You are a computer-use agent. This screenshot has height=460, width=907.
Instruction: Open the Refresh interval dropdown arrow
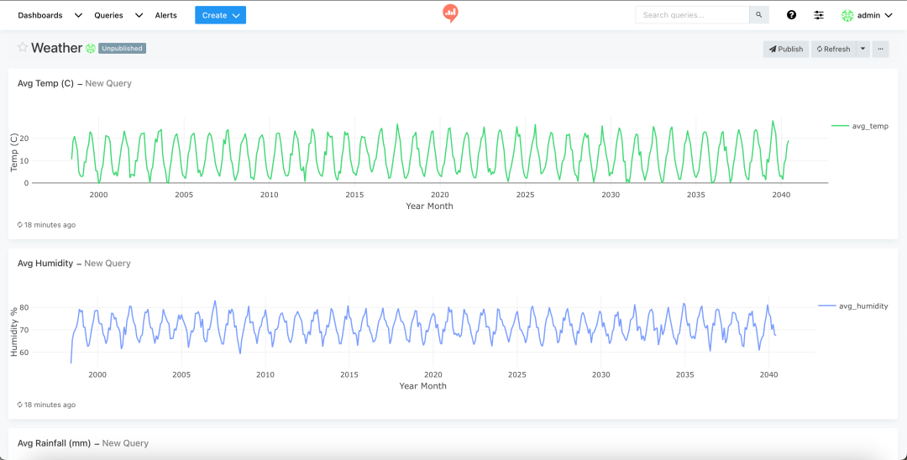(x=862, y=50)
